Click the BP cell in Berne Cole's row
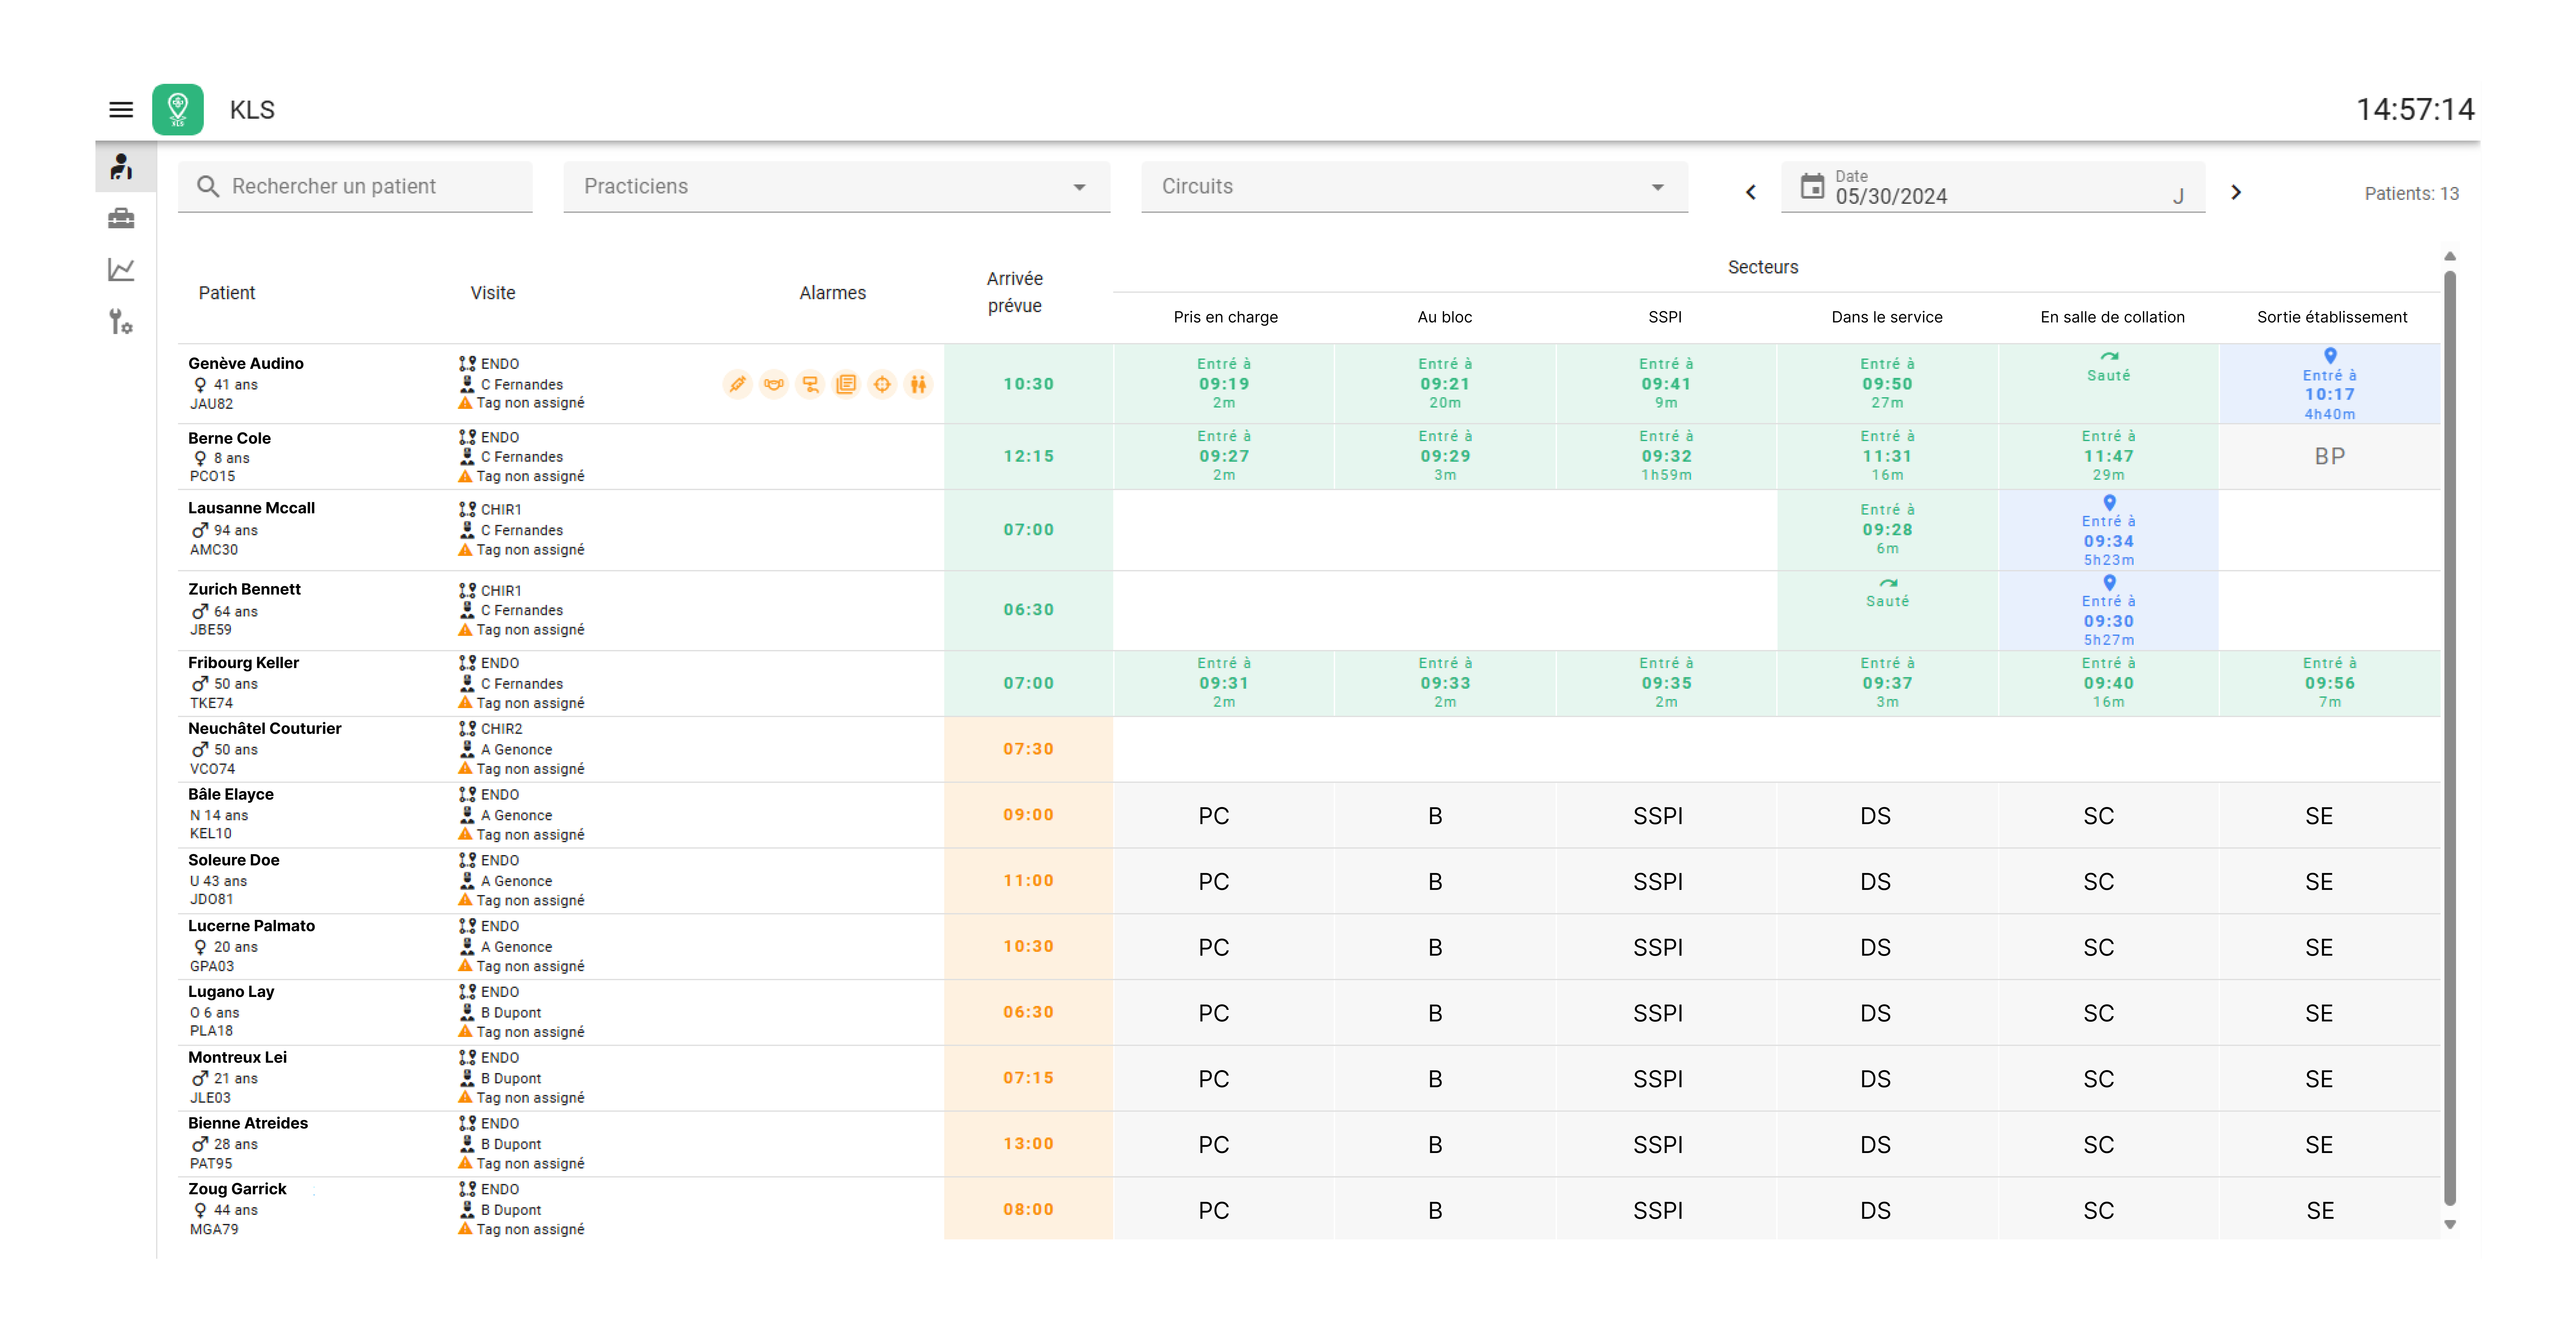The image size is (2576, 1340). click(x=2330, y=456)
